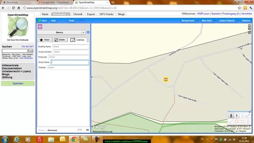Open Urheberrecht + Lizenz link

tap(16, 71)
